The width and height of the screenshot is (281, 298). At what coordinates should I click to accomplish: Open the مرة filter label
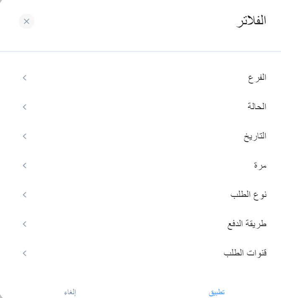click(260, 166)
